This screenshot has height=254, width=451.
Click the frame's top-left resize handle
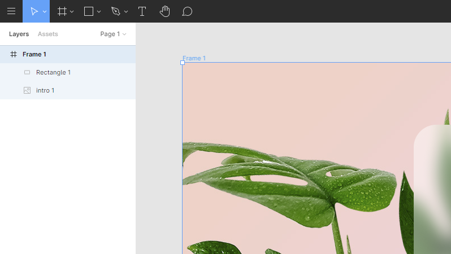tap(183, 63)
